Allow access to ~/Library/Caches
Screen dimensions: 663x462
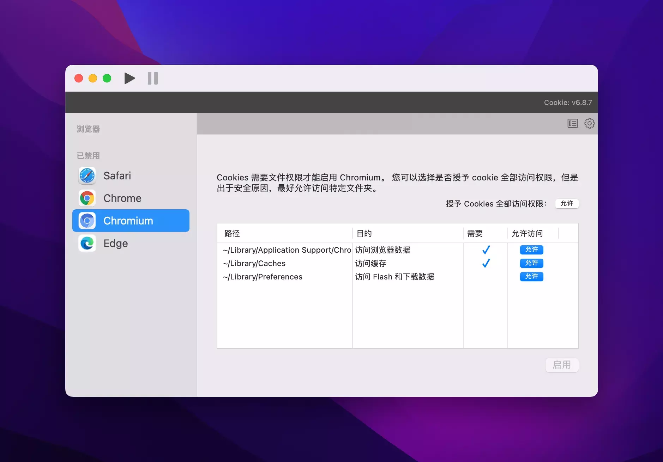(x=531, y=263)
